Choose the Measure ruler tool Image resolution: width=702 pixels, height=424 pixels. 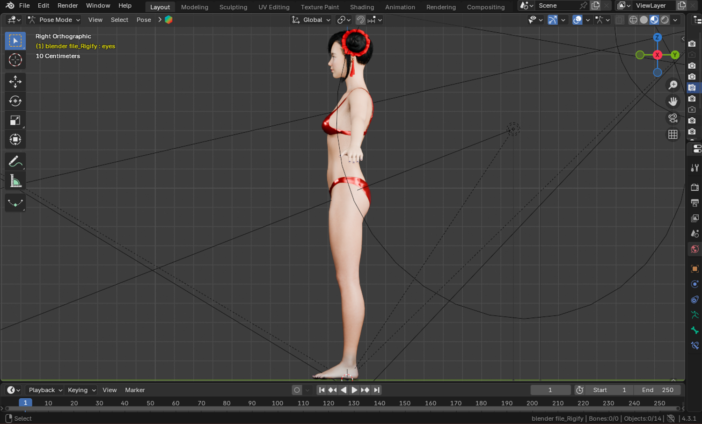pos(15,181)
